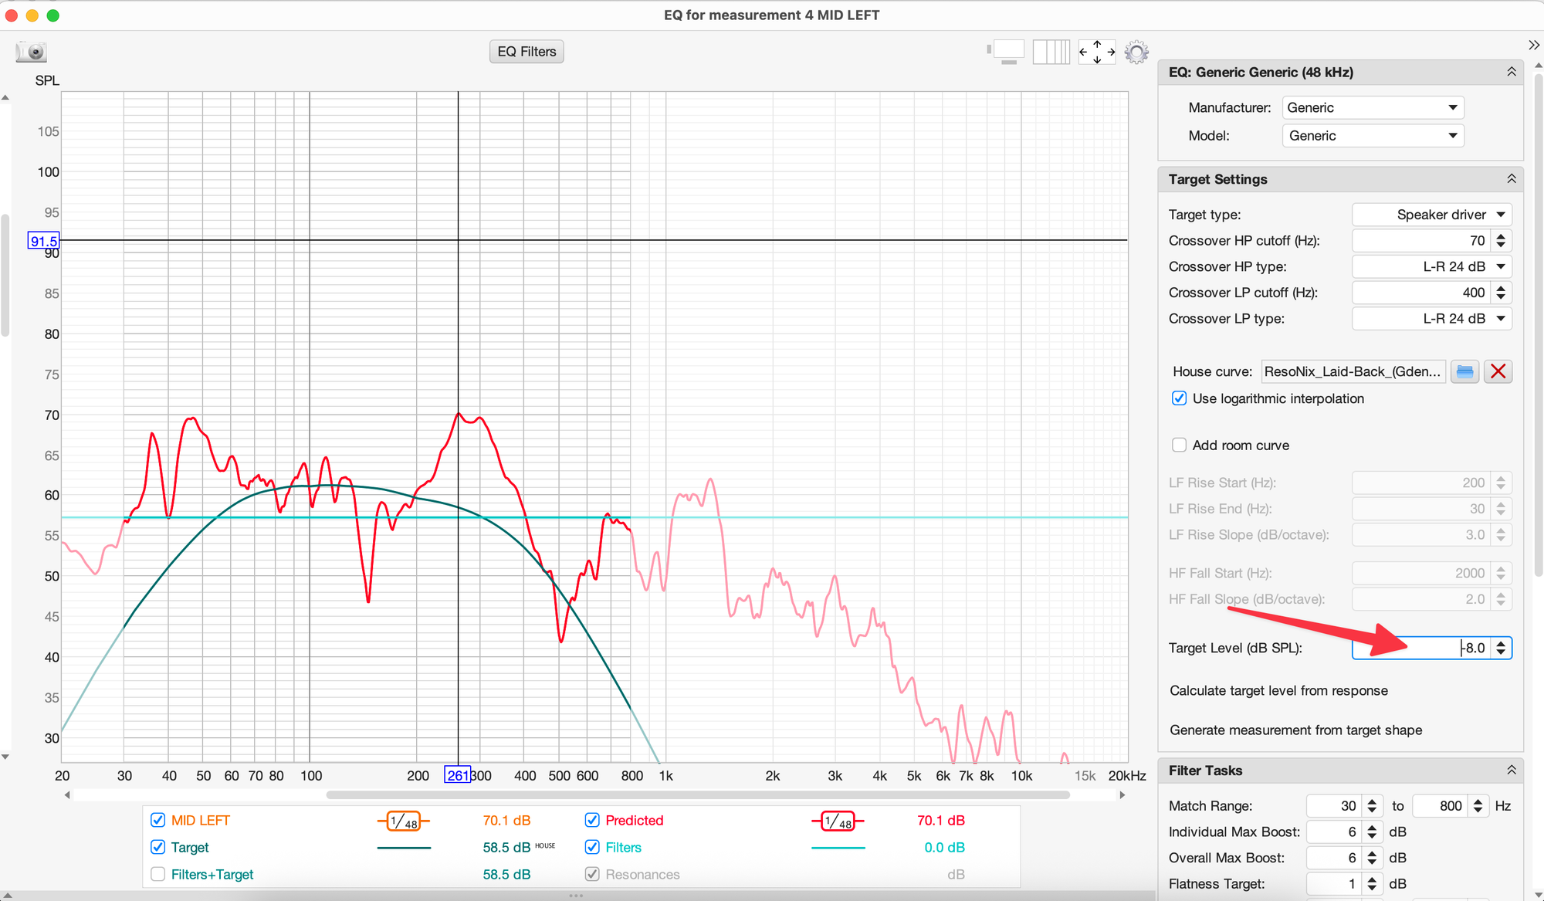Clear house curve with red X
This screenshot has width=1544, height=901.
(x=1498, y=371)
